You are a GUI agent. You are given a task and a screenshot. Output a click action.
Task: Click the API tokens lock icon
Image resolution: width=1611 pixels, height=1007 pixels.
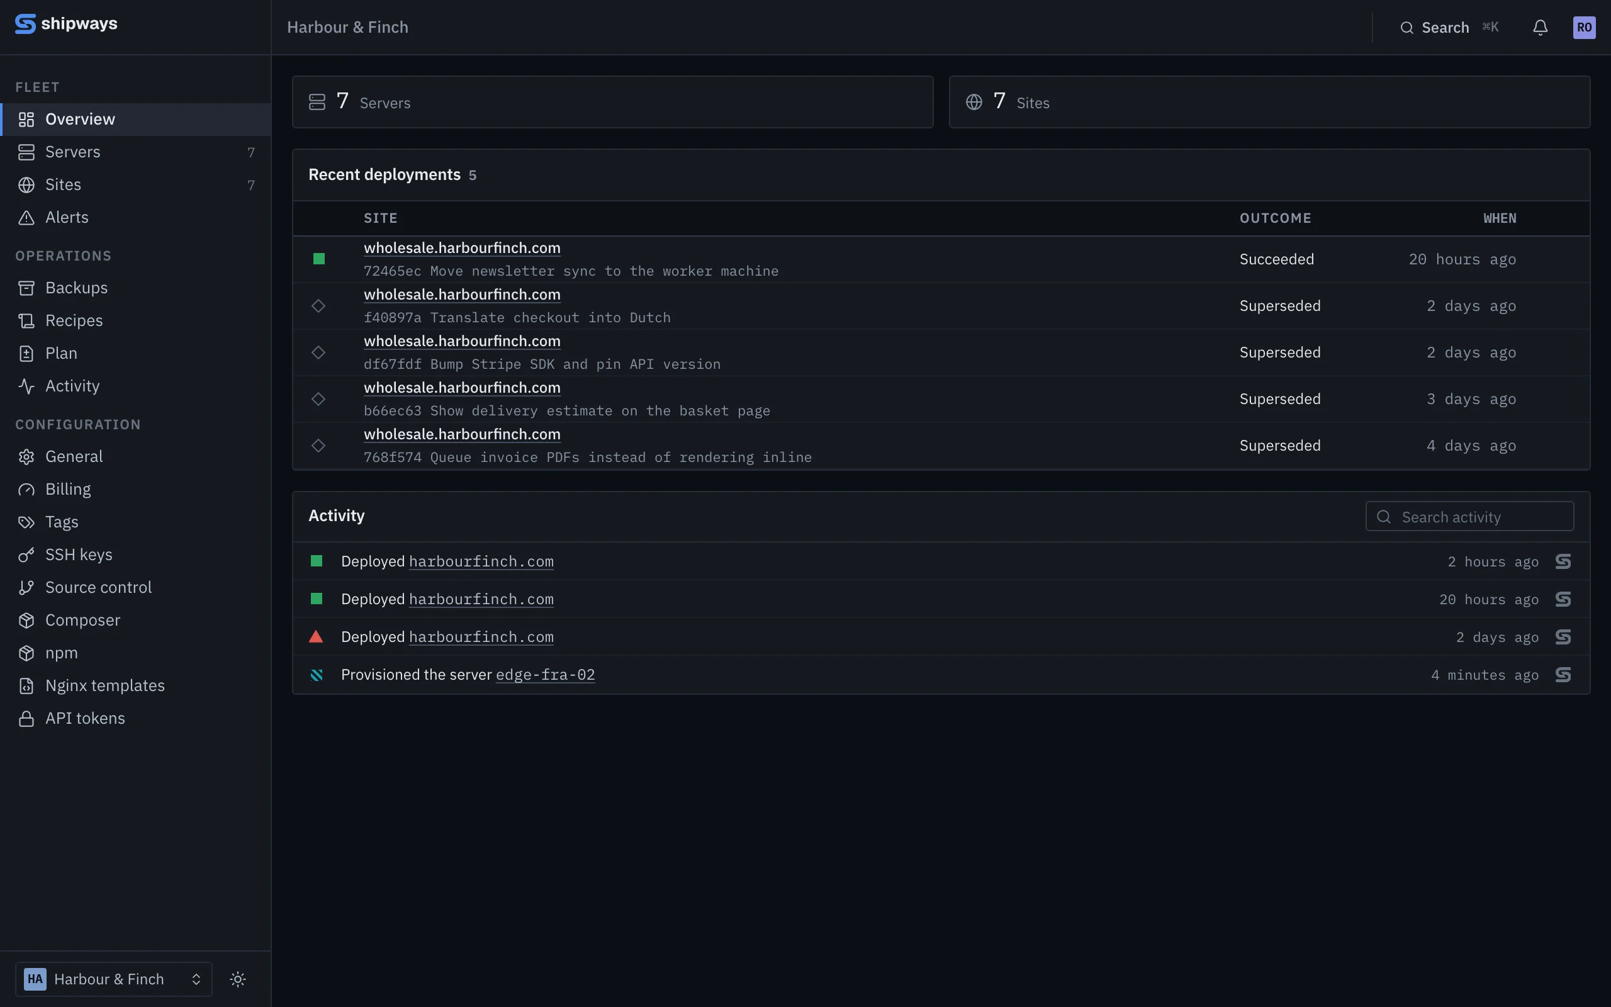[x=26, y=718]
